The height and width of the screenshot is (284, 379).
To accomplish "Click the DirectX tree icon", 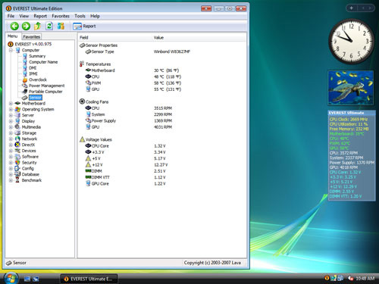I will 17,145.
